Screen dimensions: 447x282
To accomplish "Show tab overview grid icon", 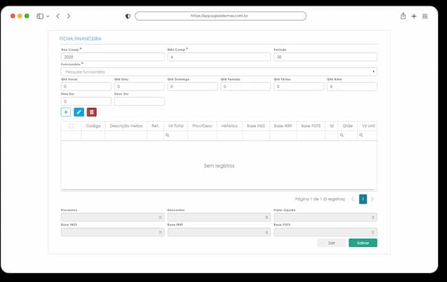I will tap(425, 17).
